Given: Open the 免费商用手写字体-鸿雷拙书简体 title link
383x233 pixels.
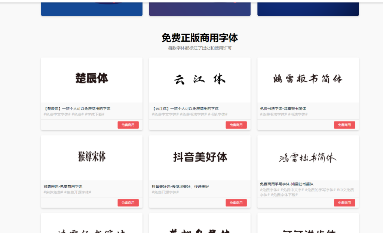Looking at the screenshot, I should [287, 184].
